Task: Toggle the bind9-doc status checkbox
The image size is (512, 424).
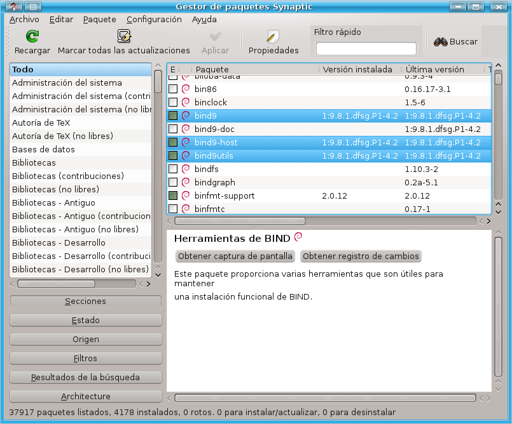Action: pyautogui.click(x=173, y=129)
